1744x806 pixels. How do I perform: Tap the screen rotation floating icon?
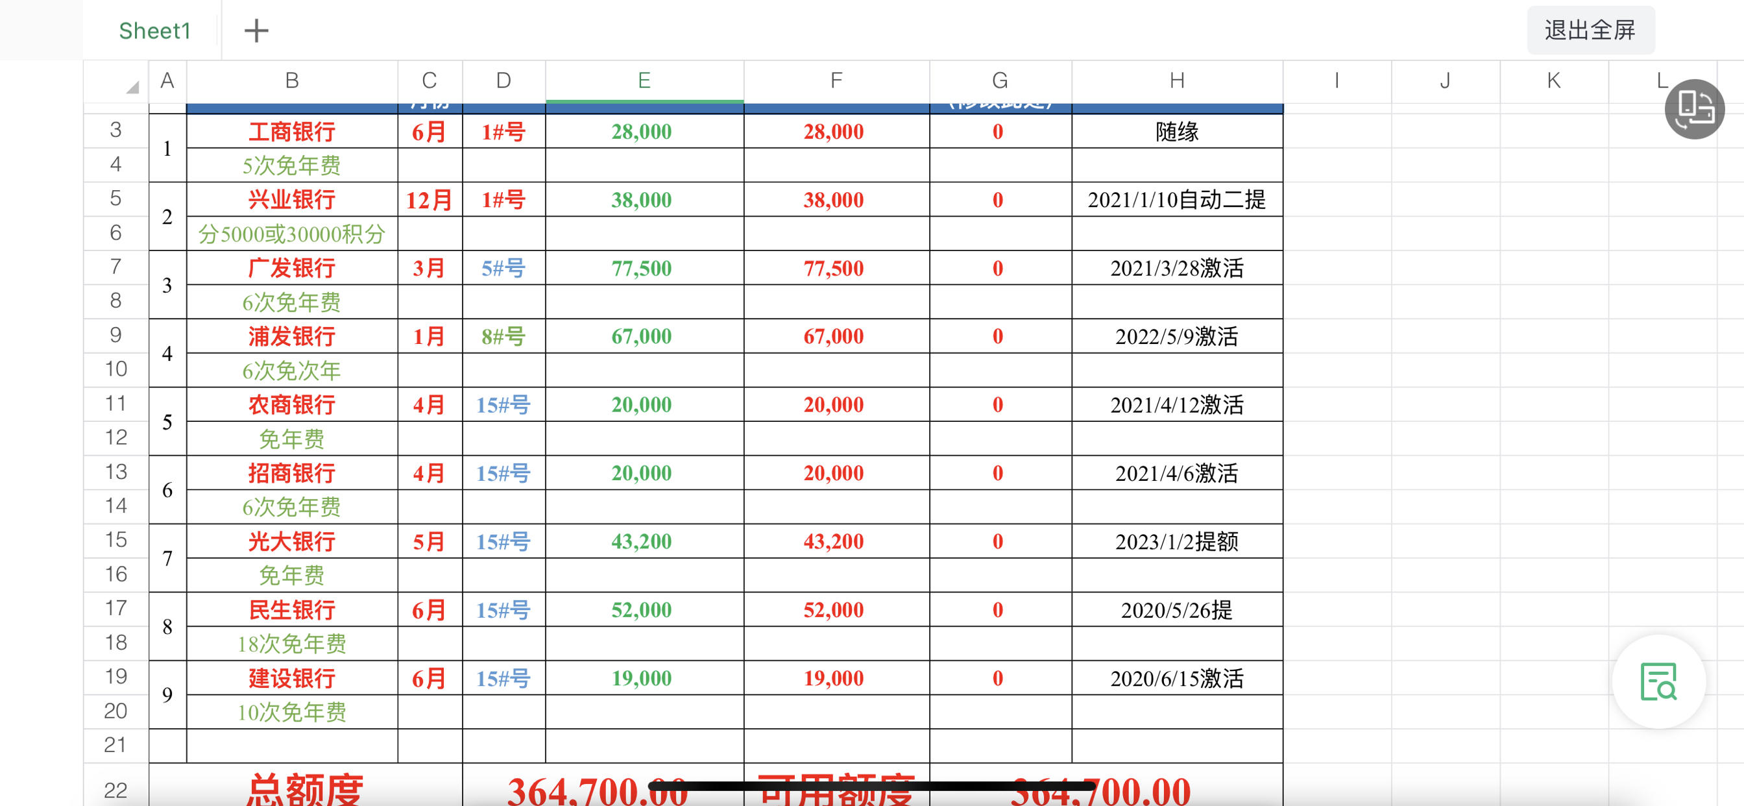coord(1694,109)
